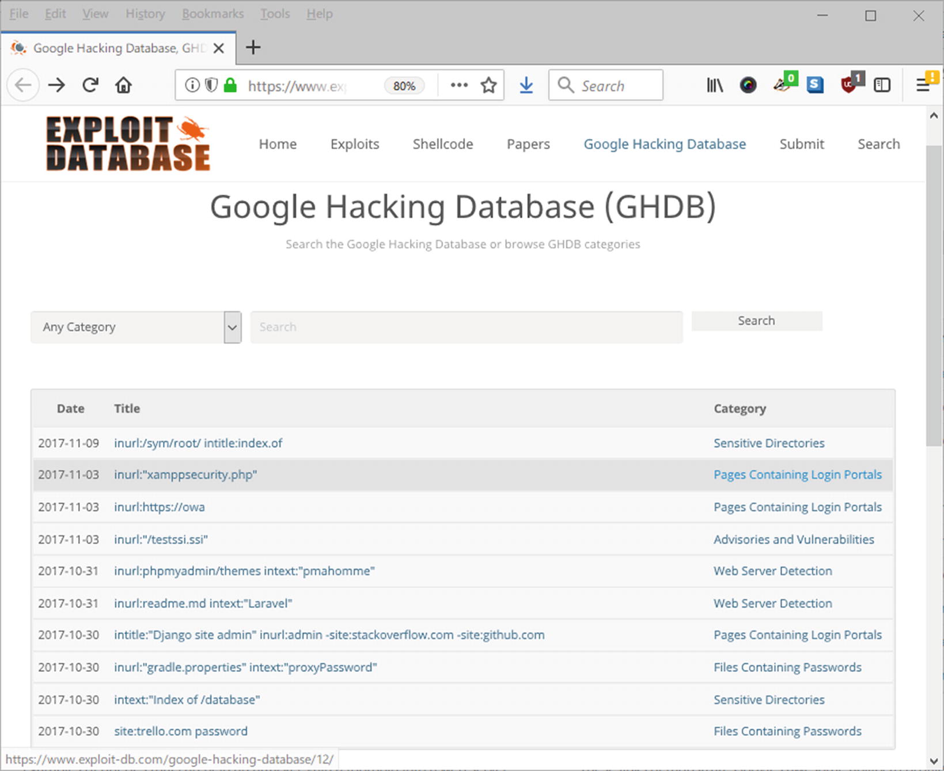Open page actions three-dots menu
The height and width of the screenshot is (771, 944).
point(459,85)
